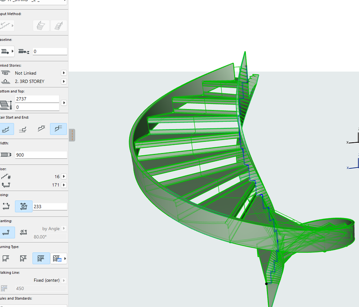Toggle the second stair start option (start with tread)
359x307 pixels.
[23, 129]
